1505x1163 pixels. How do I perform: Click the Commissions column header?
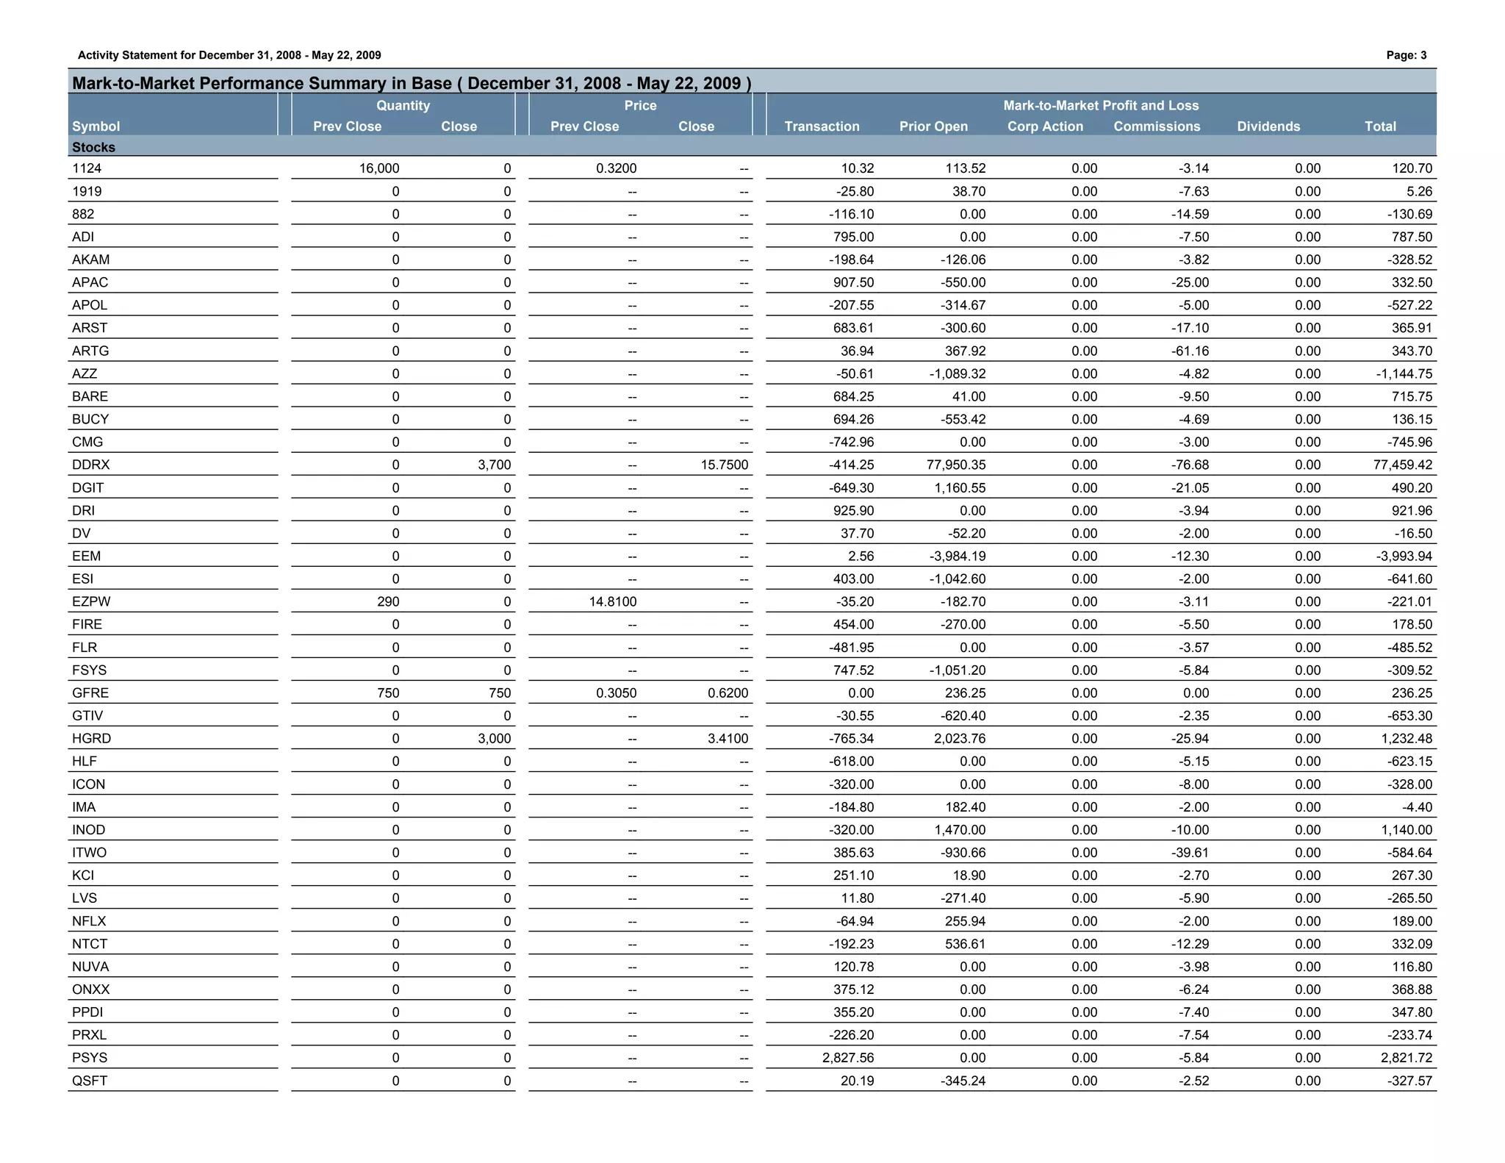pos(1157,126)
